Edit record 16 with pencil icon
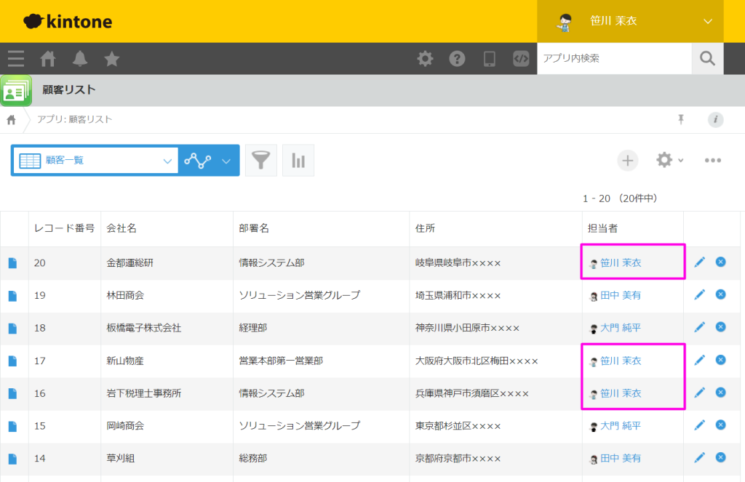Viewport: 745px width, 482px height. tap(699, 393)
